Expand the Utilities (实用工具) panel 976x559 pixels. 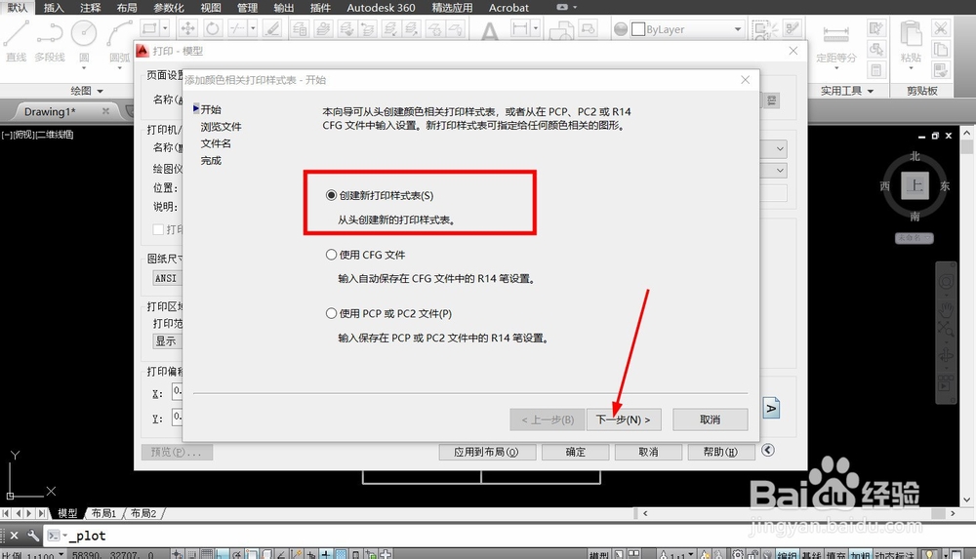[x=846, y=91]
